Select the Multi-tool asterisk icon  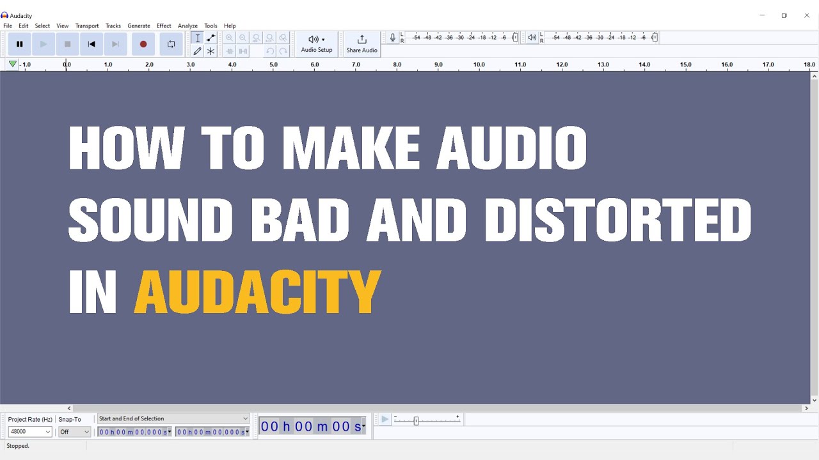211,51
